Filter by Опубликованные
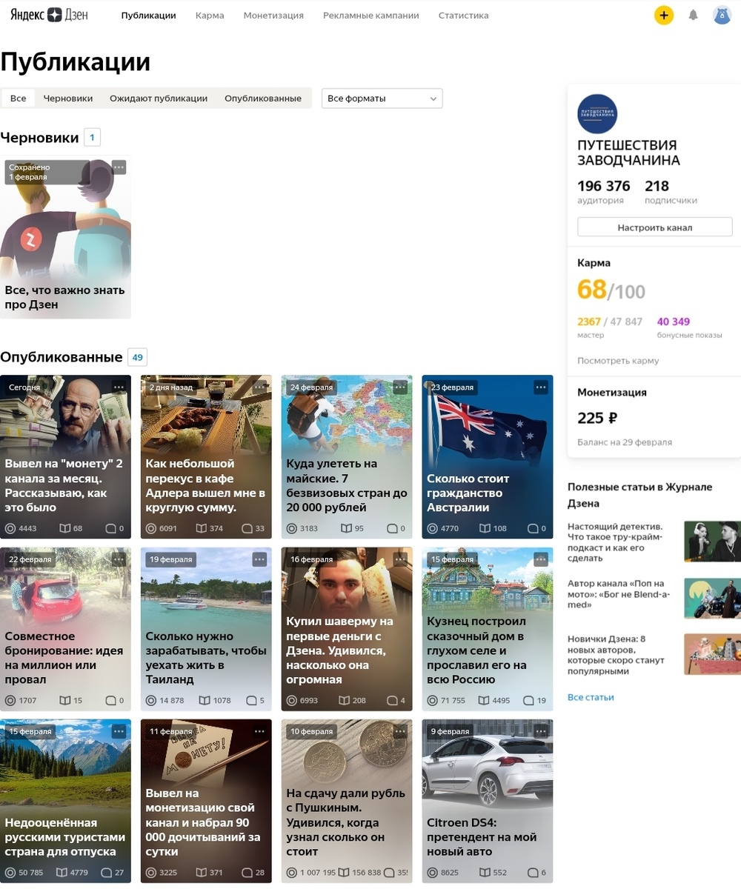 [263, 99]
